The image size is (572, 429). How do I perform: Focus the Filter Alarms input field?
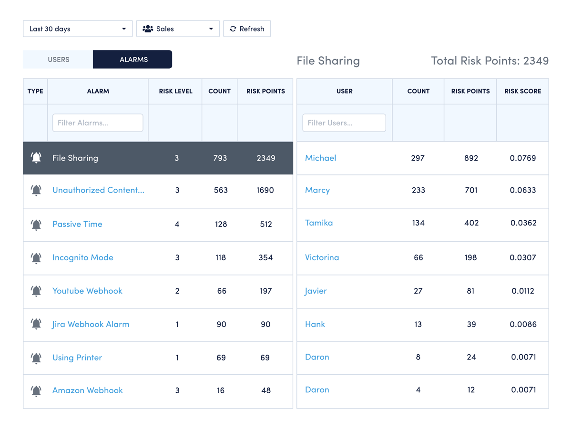(x=98, y=123)
